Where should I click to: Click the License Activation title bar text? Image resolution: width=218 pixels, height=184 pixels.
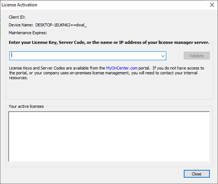tap(19, 5)
